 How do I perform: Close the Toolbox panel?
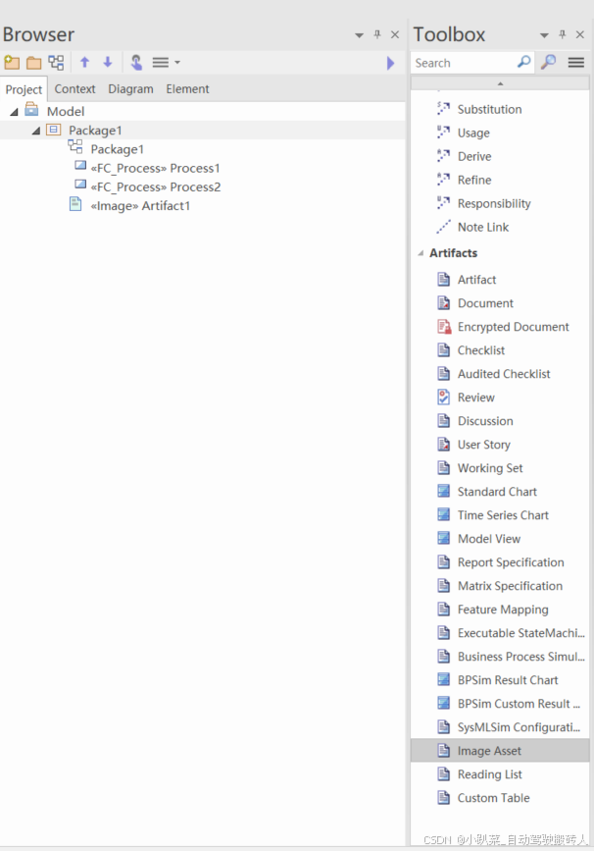(580, 34)
